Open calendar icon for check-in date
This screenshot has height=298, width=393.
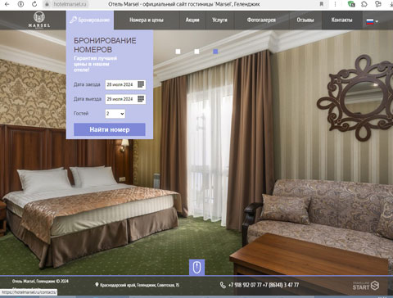click(141, 84)
